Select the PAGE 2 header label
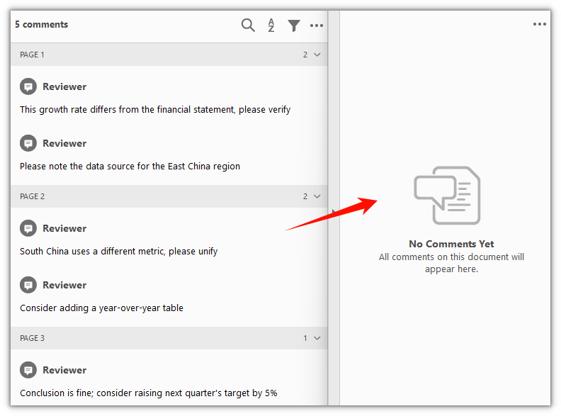Screen dimensions: 561x416 pyautogui.click(x=32, y=196)
